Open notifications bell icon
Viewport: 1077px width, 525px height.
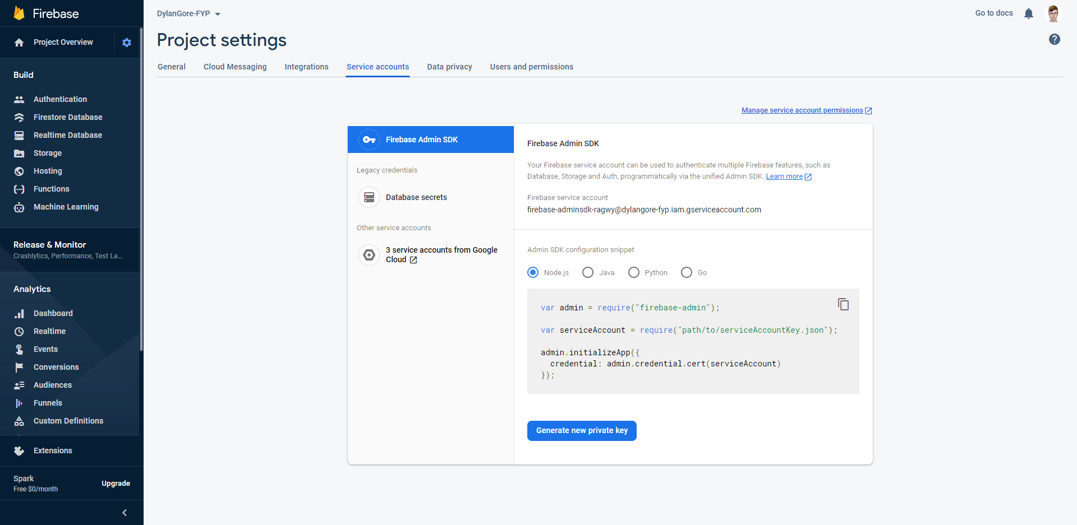tap(1029, 13)
